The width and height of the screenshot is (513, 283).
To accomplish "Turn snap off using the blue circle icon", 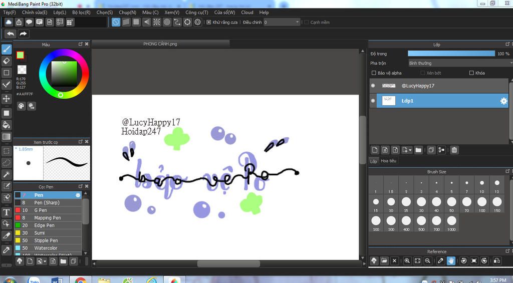I will point(116,22).
